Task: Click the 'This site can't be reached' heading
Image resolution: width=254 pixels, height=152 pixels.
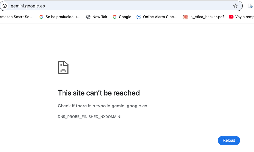Action: coord(99,93)
